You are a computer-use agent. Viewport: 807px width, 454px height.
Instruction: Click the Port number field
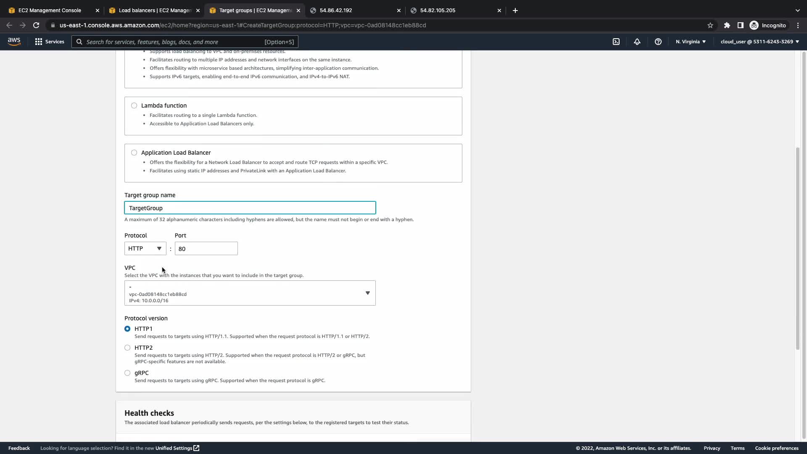(x=206, y=248)
